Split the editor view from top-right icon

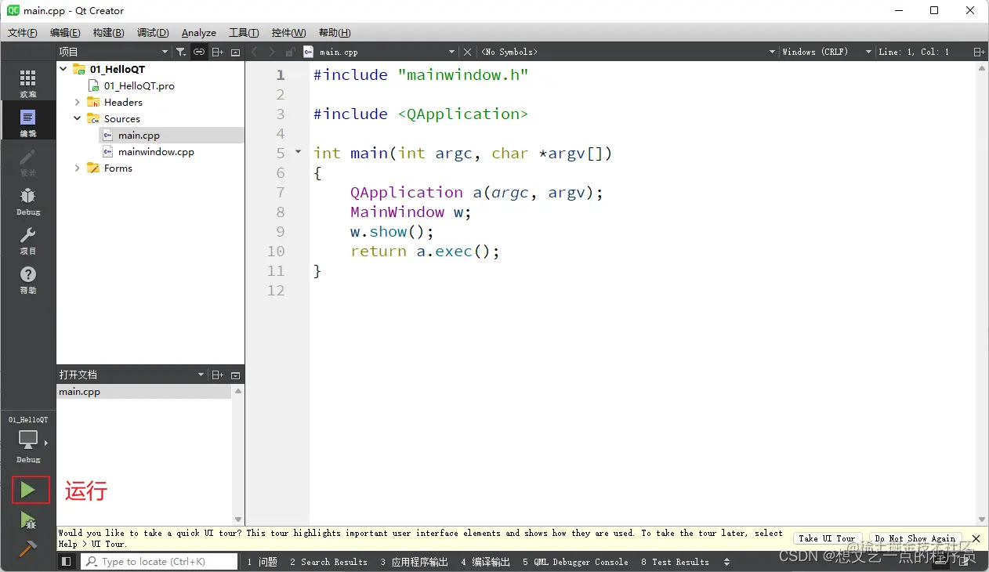[x=978, y=52]
